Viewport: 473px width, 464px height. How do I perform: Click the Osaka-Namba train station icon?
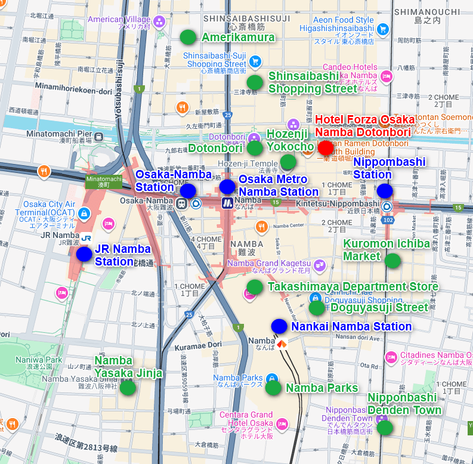(181, 203)
